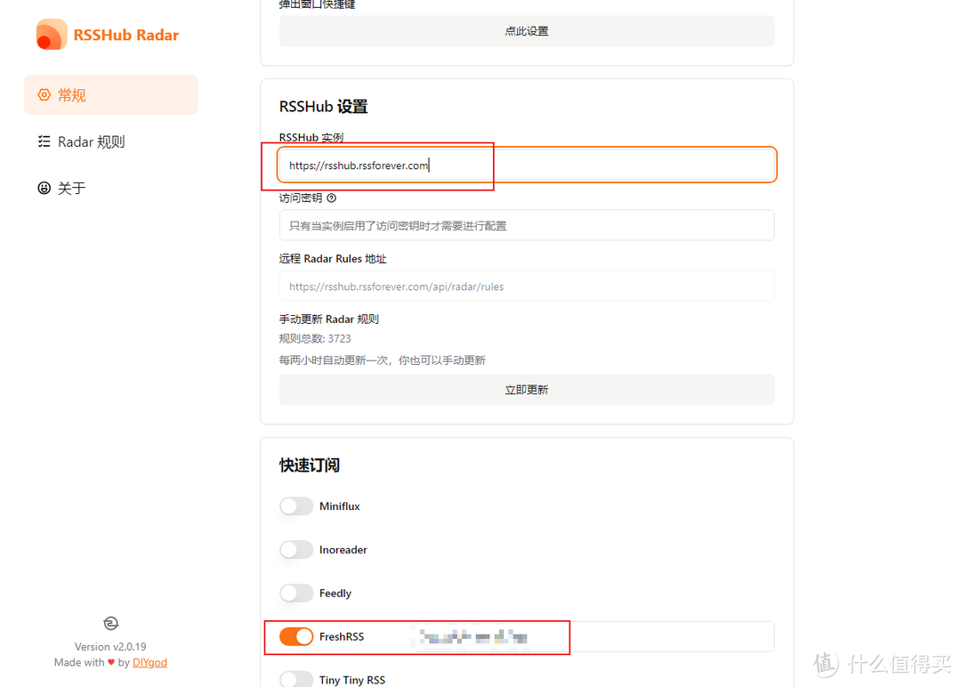The image size is (961, 687).
Task: Click the blurred FreshRSS address field
Action: pyautogui.click(x=592, y=637)
